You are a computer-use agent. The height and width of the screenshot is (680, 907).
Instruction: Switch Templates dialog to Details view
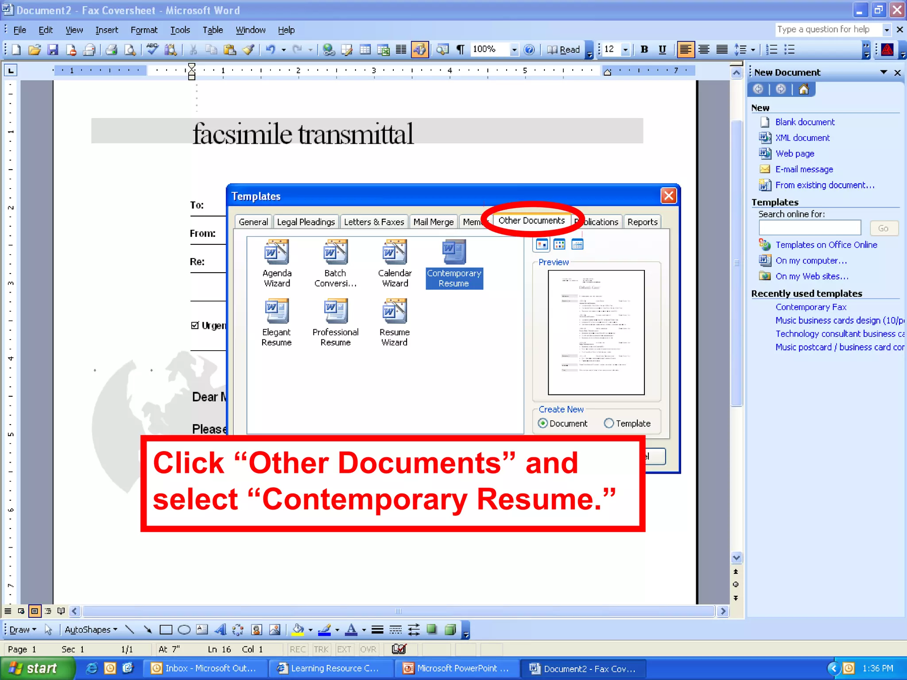578,244
